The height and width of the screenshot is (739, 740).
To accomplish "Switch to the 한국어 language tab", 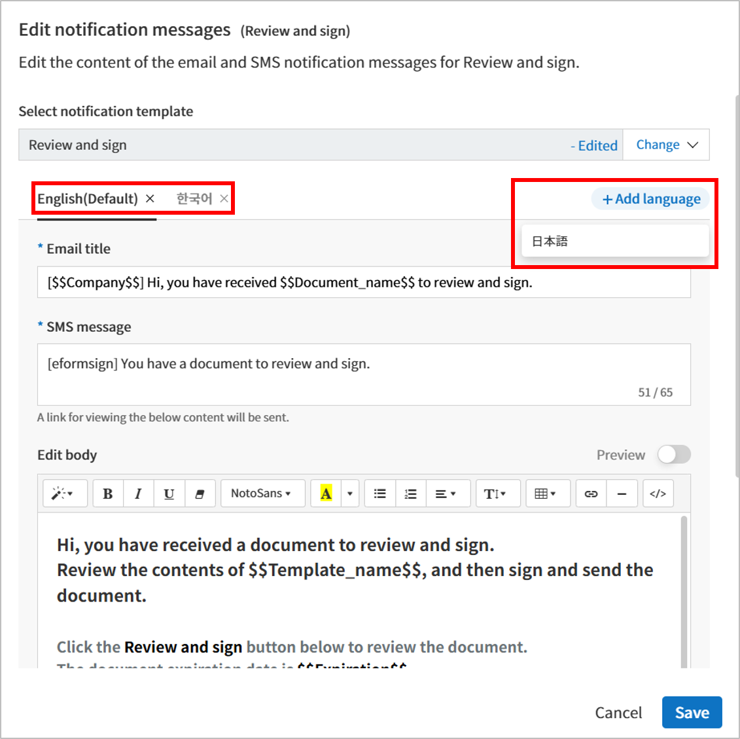I will pos(194,199).
